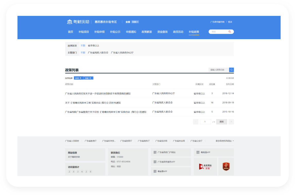Image resolution: width=295 pixels, height=195 pixels.
Task: Go to next page arrow in pagination
Action: 231,122
